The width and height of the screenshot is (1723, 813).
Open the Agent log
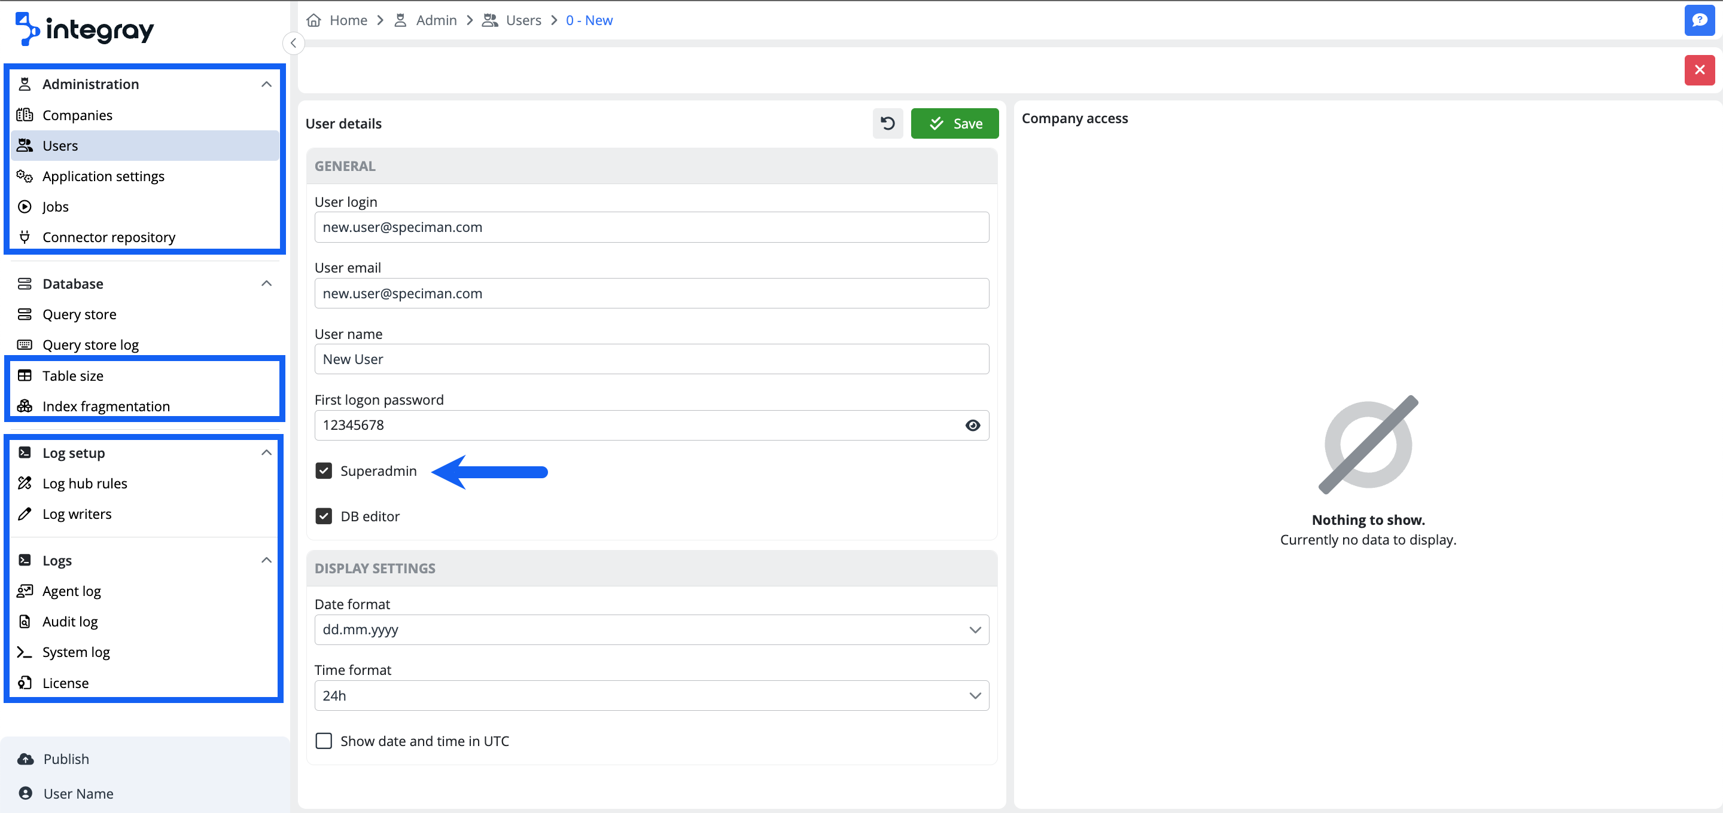(x=71, y=591)
